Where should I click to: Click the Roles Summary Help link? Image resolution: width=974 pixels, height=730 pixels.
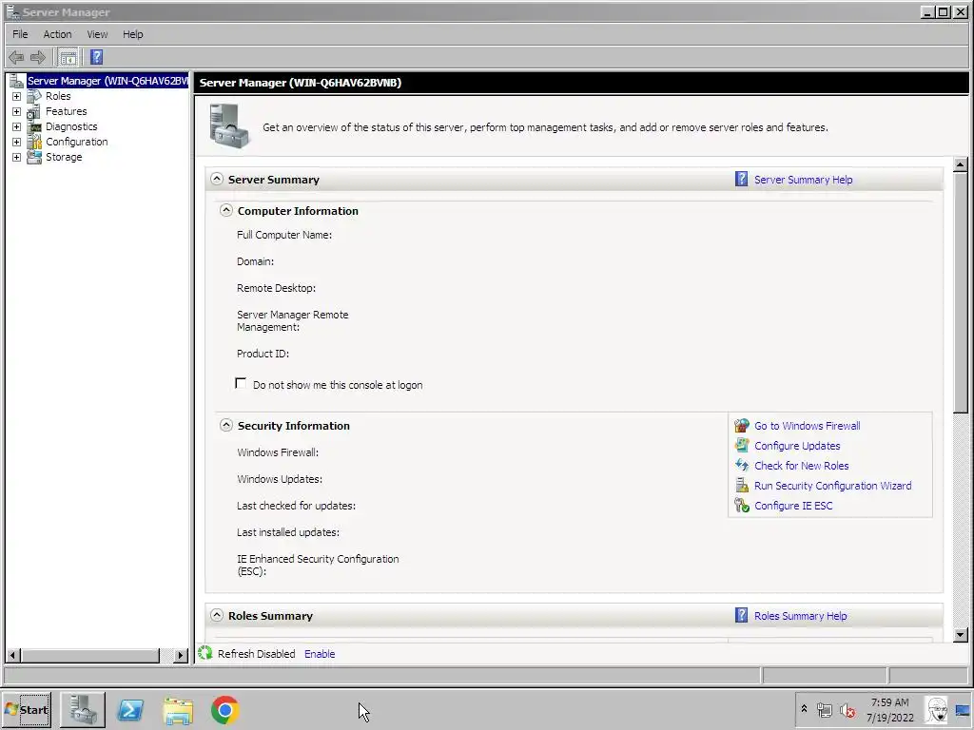(x=800, y=616)
